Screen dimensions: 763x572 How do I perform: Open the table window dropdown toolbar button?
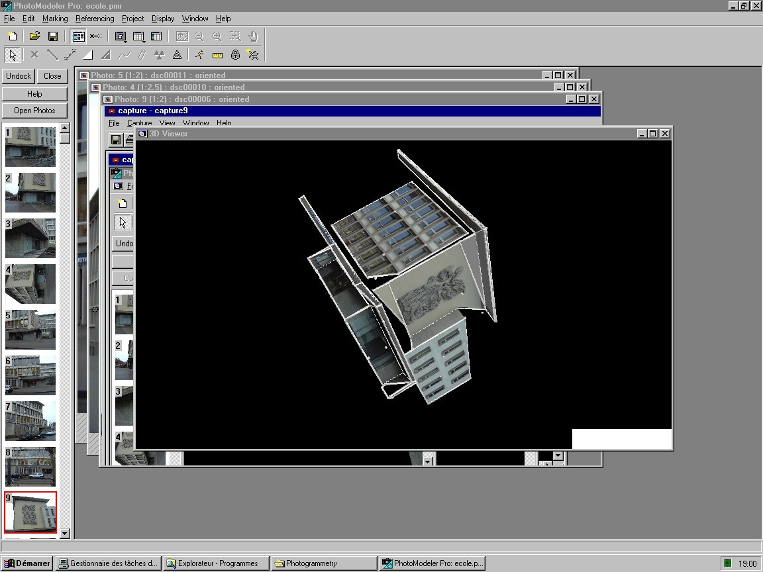point(139,36)
